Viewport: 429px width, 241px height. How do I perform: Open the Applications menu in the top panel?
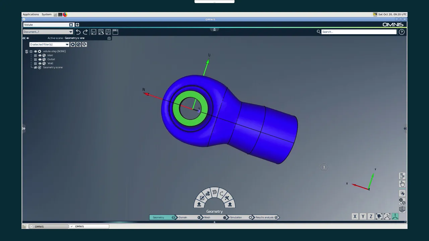tap(31, 14)
